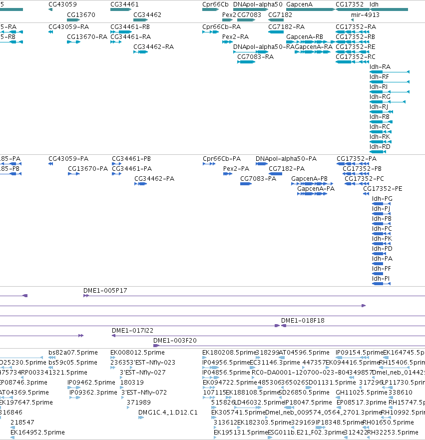Open protein DNApol-alpha50-PA
This screenshot has height=440, width=425.
click(286, 159)
